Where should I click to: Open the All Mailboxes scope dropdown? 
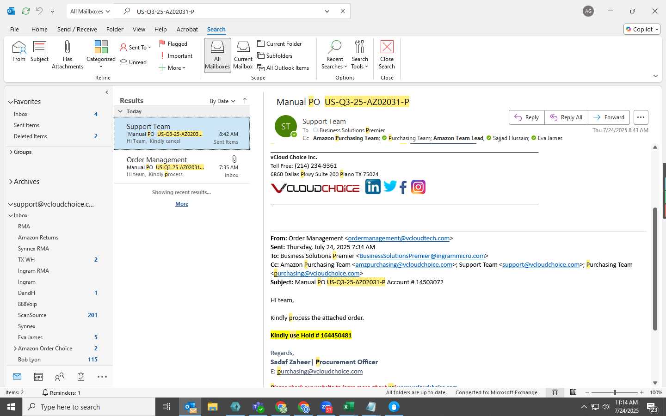pyautogui.click(x=90, y=11)
